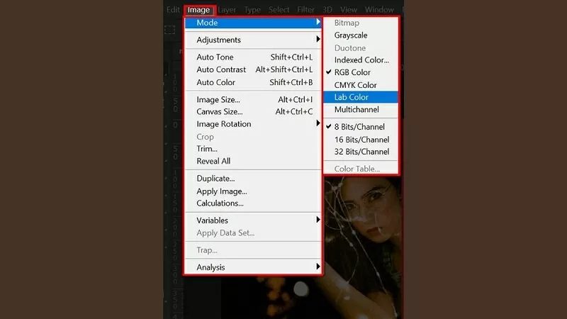Choose CMYK Color from Mode submenu
Screen dimensions: 567x319
pyautogui.click(x=355, y=85)
